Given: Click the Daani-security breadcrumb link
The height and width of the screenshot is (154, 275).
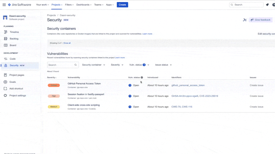Looking at the screenshot, I should (67, 15).
